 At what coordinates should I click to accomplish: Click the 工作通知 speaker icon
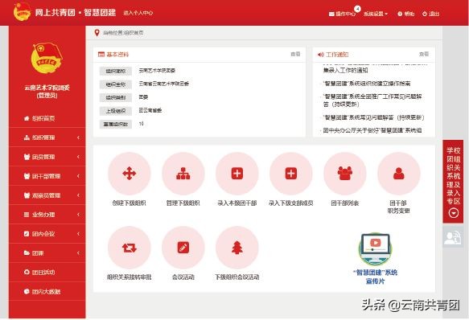321,55
